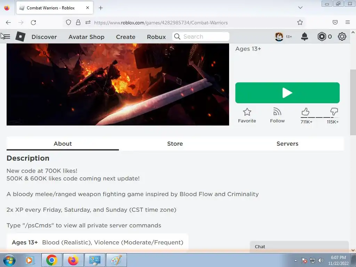
Task: Dislike the game with thumbs down
Action: click(x=334, y=112)
